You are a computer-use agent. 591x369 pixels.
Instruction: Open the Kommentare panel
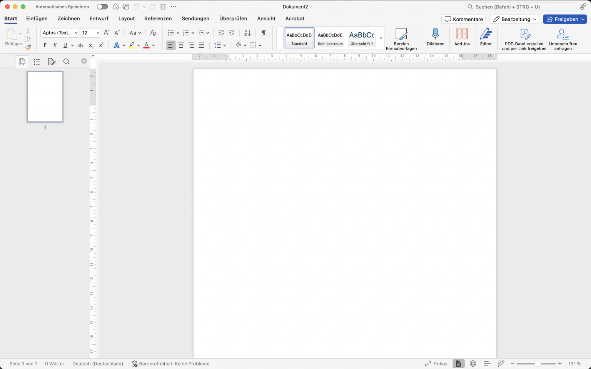(463, 19)
